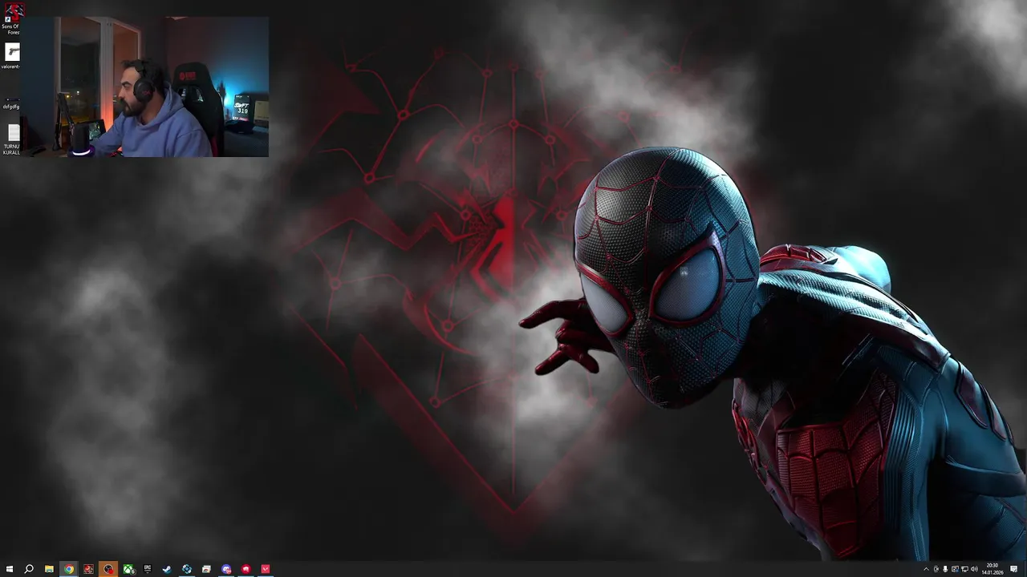The width and height of the screenshot is (1027, 577).
Task: Open the highlighted recording app in taskbar
Action: 108,569
